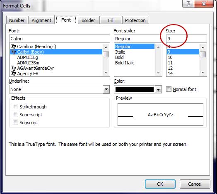Viewport: 217px width, 194px height.
Task: Select size 12 in list
Action: pyautogui.click(x=183, y=68)
